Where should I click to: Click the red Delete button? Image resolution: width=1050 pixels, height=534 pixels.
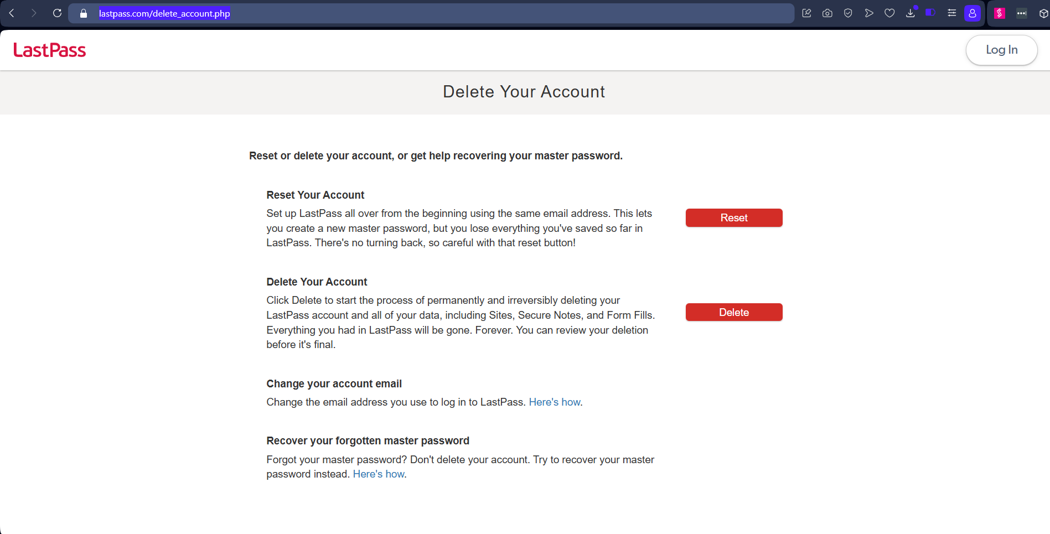click(733, 313)
